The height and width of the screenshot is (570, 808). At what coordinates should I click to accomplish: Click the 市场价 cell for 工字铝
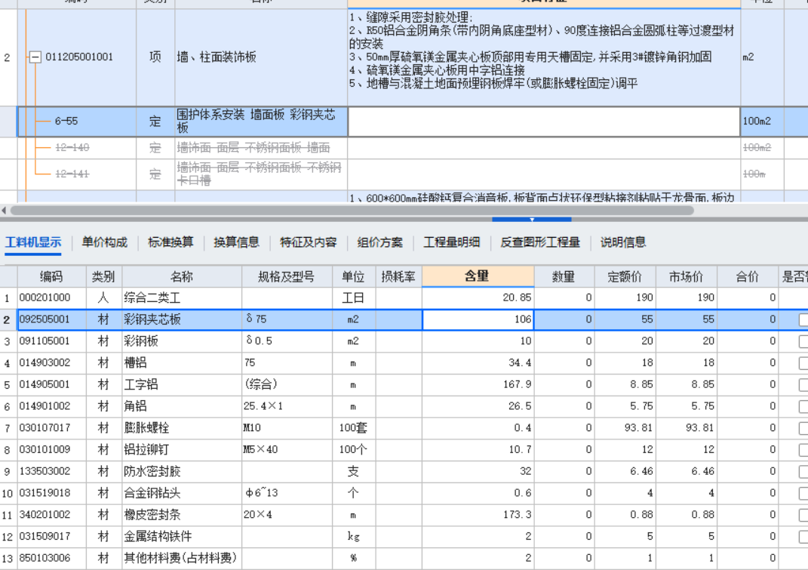[x=687, y=384]
